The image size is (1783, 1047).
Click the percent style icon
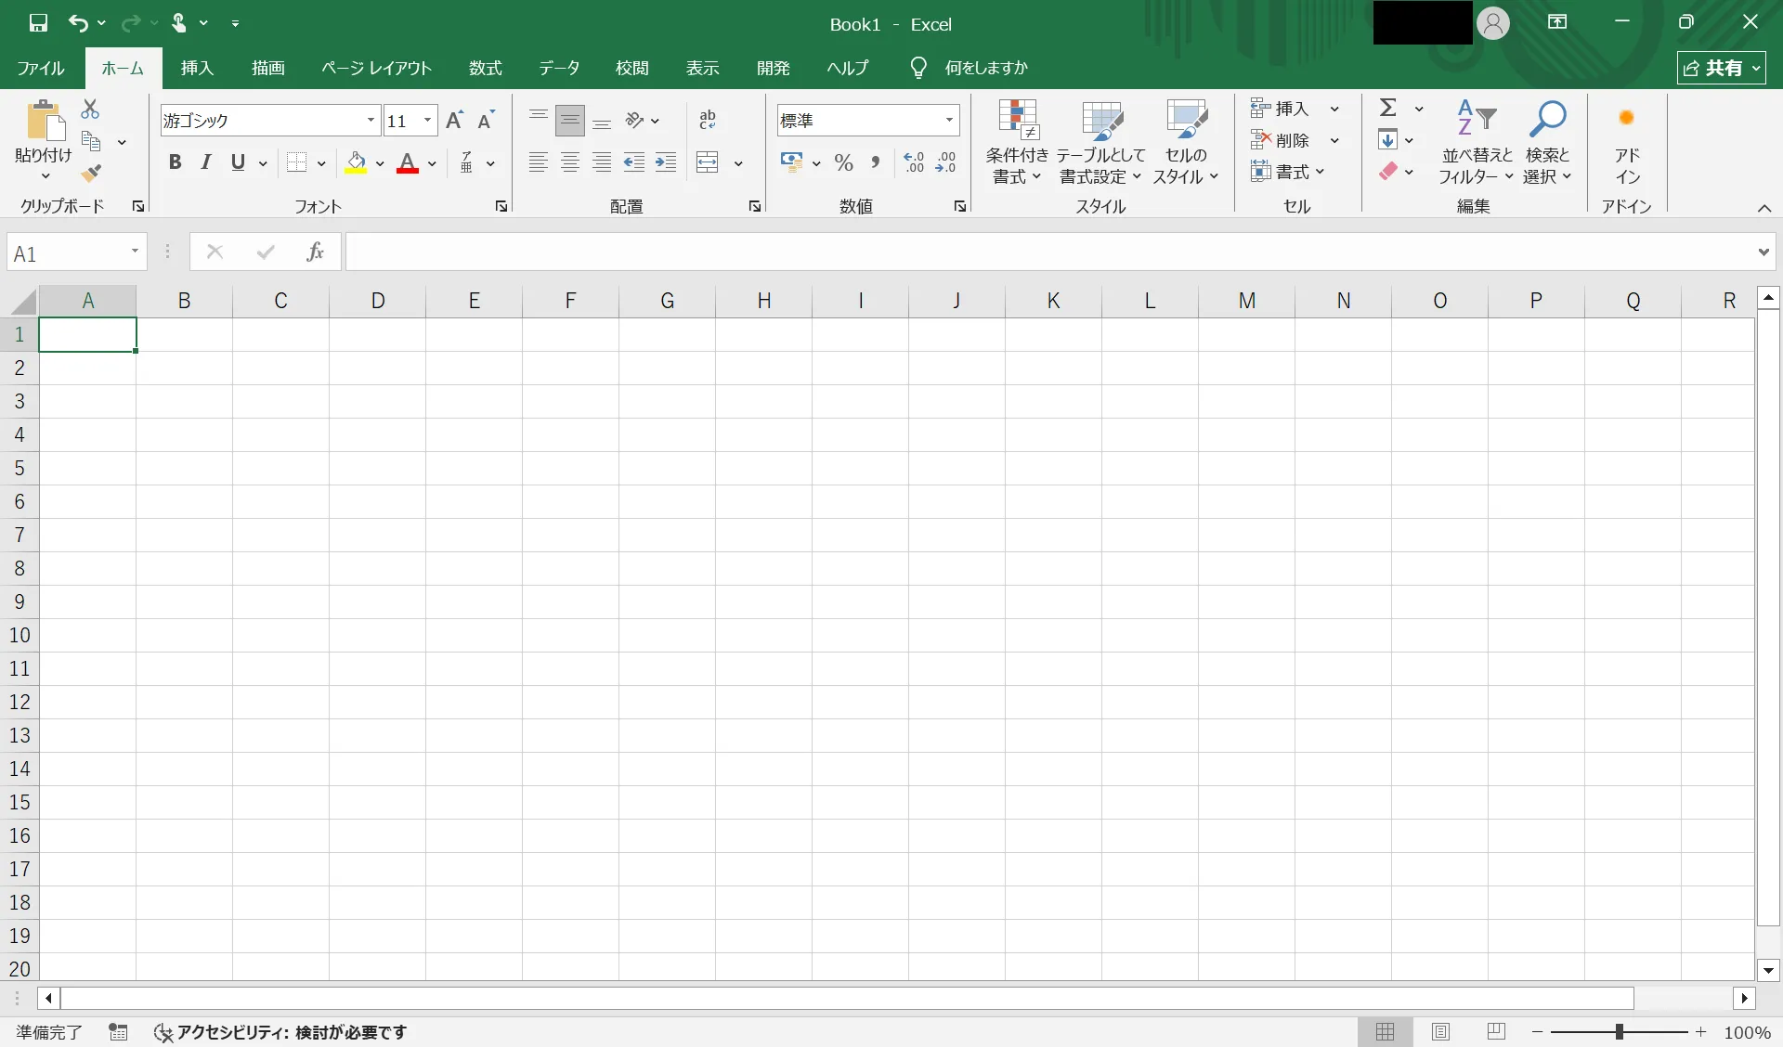(843, 163)
